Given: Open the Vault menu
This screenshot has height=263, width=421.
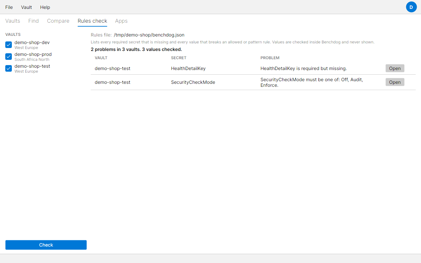Looking at the screenshot, I should point(26,7).
